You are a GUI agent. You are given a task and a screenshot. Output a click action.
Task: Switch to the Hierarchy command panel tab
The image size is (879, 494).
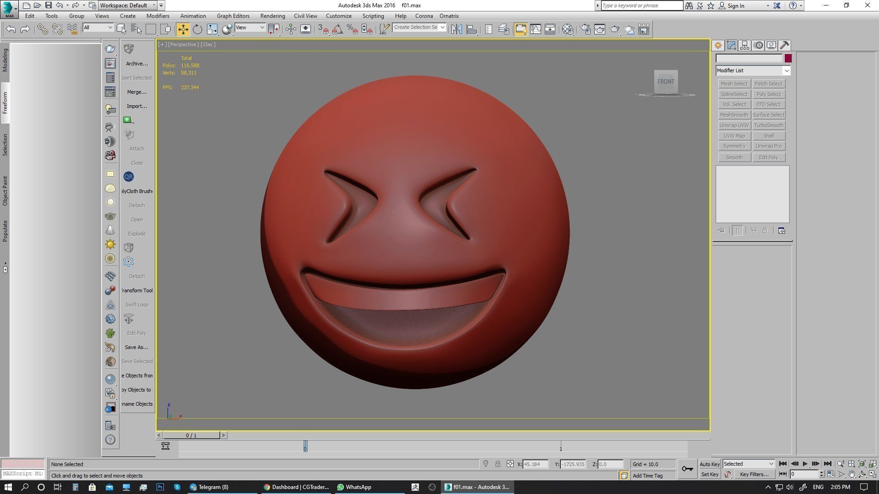pyautogui.click(x=744, y=45)
